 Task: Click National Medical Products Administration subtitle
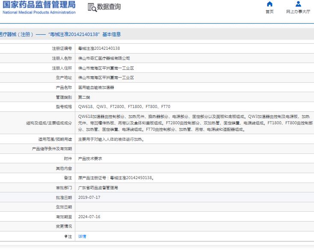pos(39,12)
